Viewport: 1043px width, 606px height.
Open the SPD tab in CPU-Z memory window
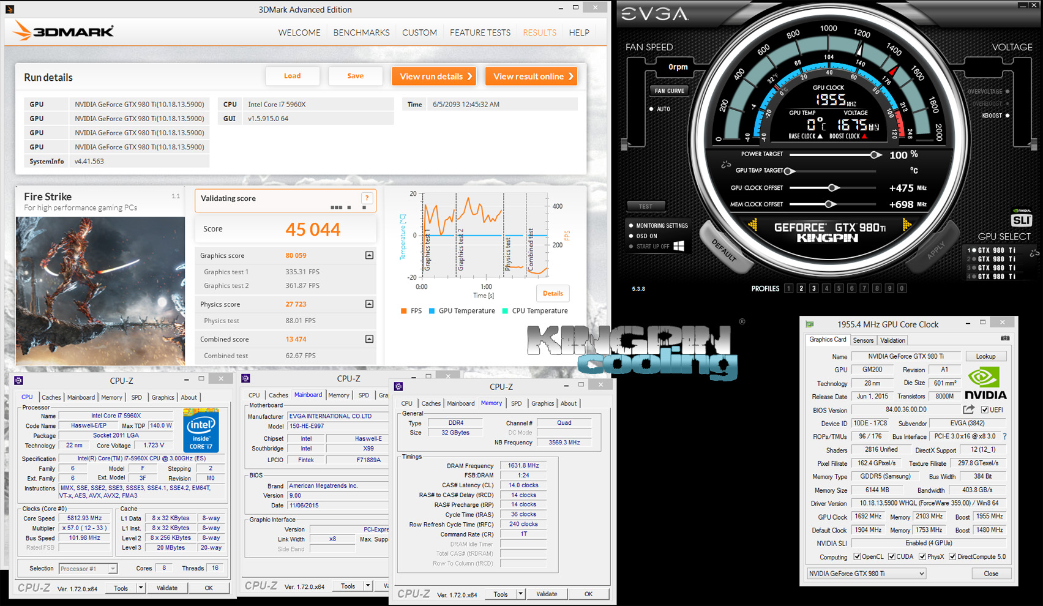click(x=516, y=403)
